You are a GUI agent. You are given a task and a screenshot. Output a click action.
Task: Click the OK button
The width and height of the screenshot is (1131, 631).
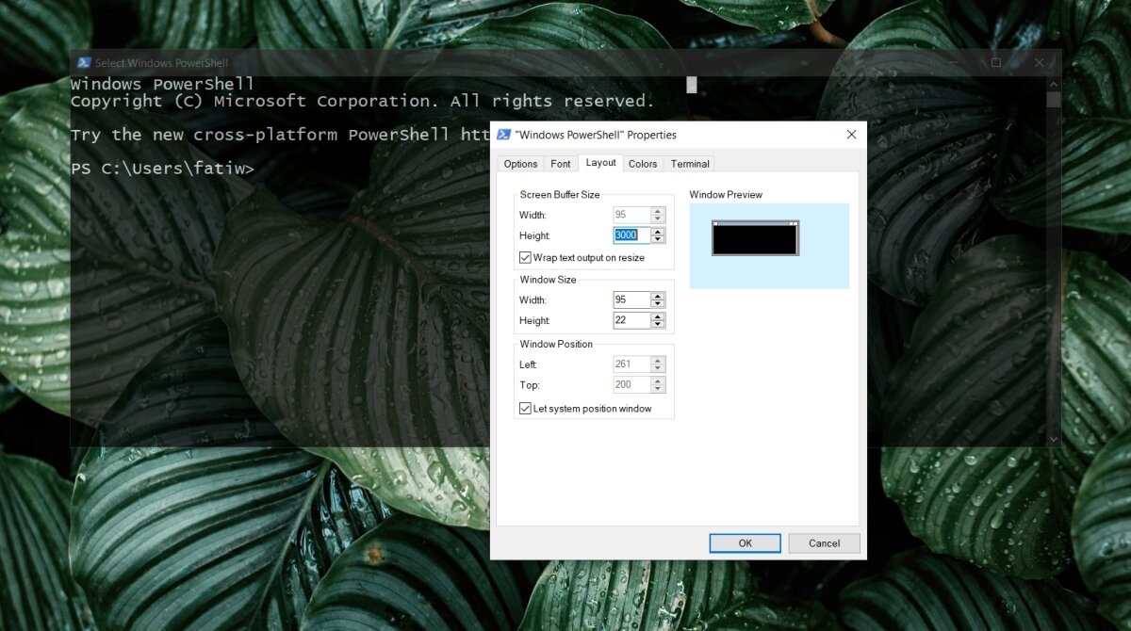(745, 542)
